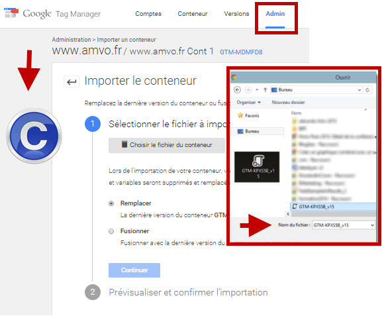Expand the Nom du fichier dropdown
The image size is (388, 318).
(x=372, y=225)
